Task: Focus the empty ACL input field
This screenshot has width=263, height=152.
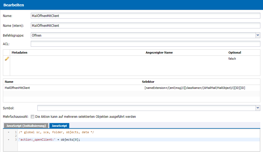Action: (145, 44)
